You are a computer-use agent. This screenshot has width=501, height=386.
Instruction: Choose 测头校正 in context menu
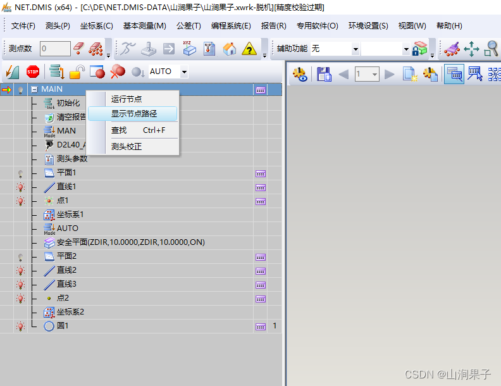tap(132, 147)
